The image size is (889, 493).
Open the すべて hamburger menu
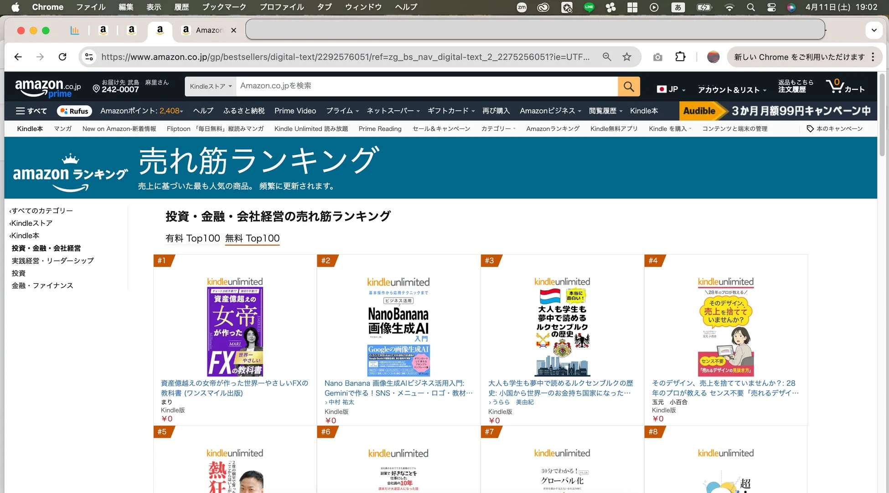(x=31, y=111)
